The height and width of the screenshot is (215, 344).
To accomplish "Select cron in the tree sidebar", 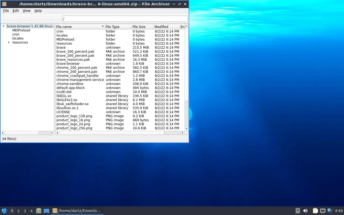I will coord(16,34).
